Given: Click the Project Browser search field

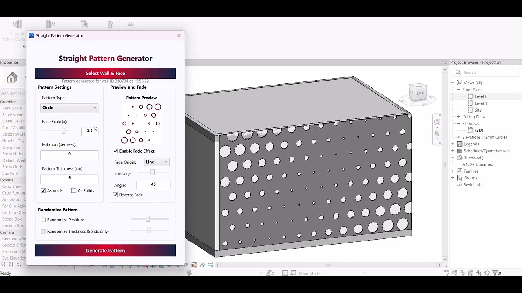Looking at the screenshot, I should coord(485,72).
